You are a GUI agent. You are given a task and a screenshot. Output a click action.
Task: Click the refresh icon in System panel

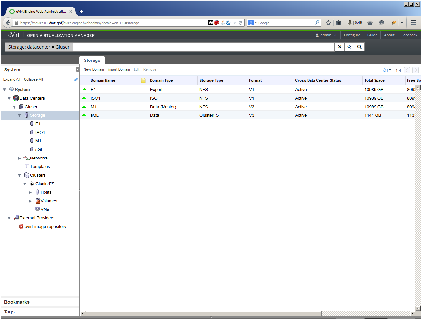[76, 79]
